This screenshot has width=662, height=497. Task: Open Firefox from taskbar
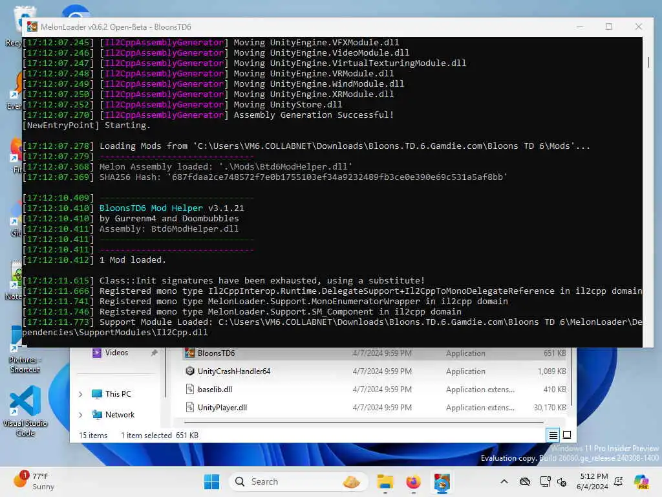pyautogui.click(x=413, y=481)
